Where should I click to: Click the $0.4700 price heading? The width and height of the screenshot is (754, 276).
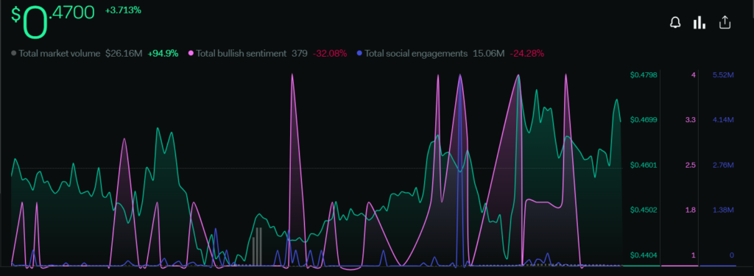pos(53,21)
